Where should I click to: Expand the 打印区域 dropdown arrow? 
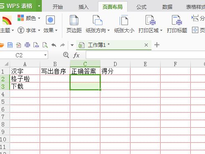pos(161,30)
